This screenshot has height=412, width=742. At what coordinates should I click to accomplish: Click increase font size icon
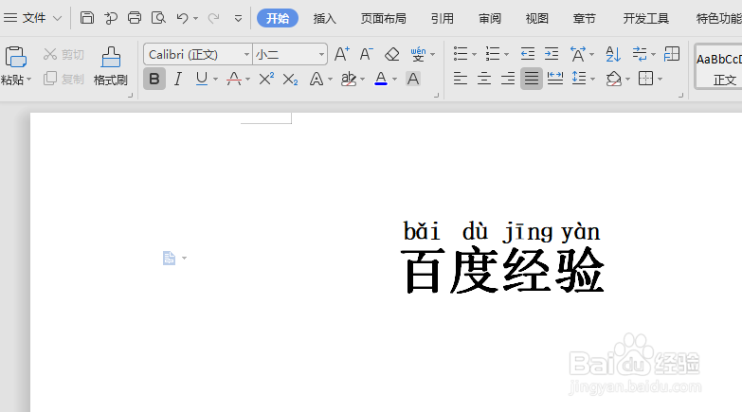tap(342, 54)
